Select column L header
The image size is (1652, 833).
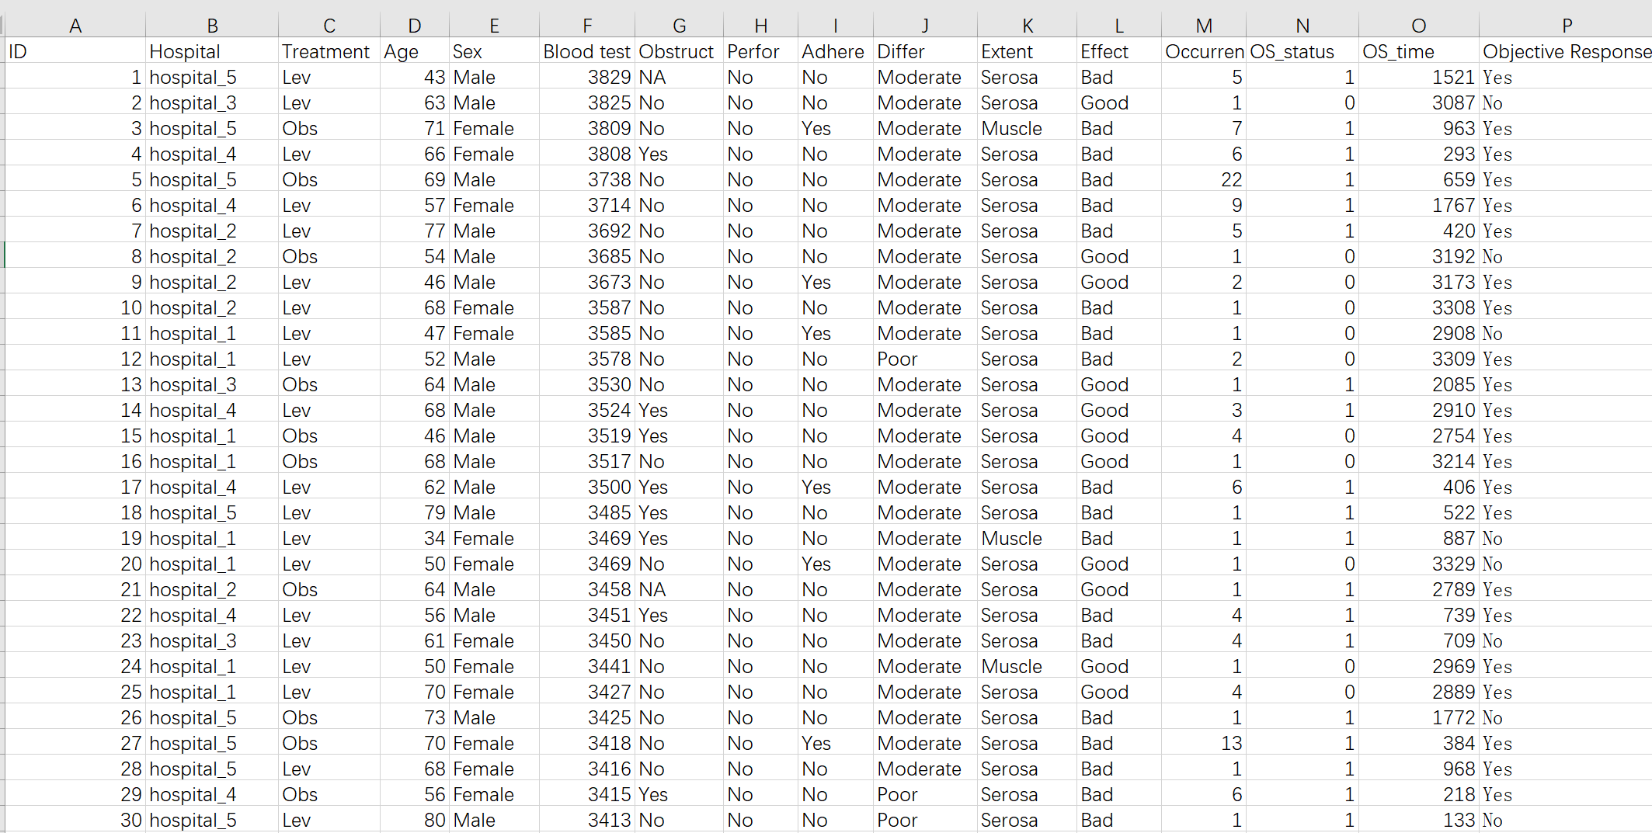(1119, 26)
